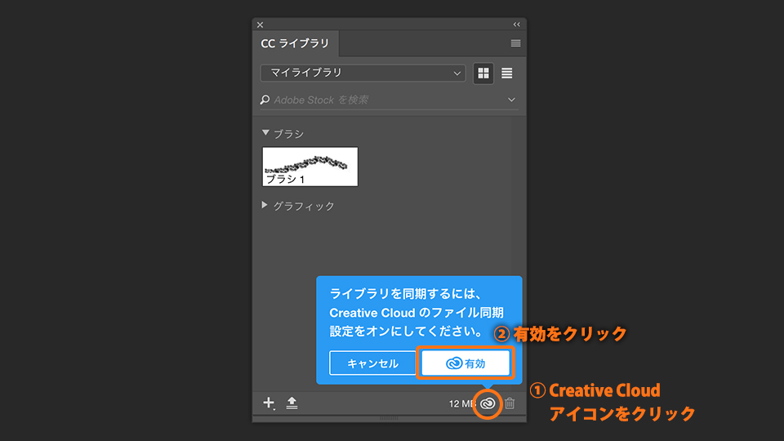Click the キャンセル button
This screenshot has height=441, width=784.
(x=372, y=363)
